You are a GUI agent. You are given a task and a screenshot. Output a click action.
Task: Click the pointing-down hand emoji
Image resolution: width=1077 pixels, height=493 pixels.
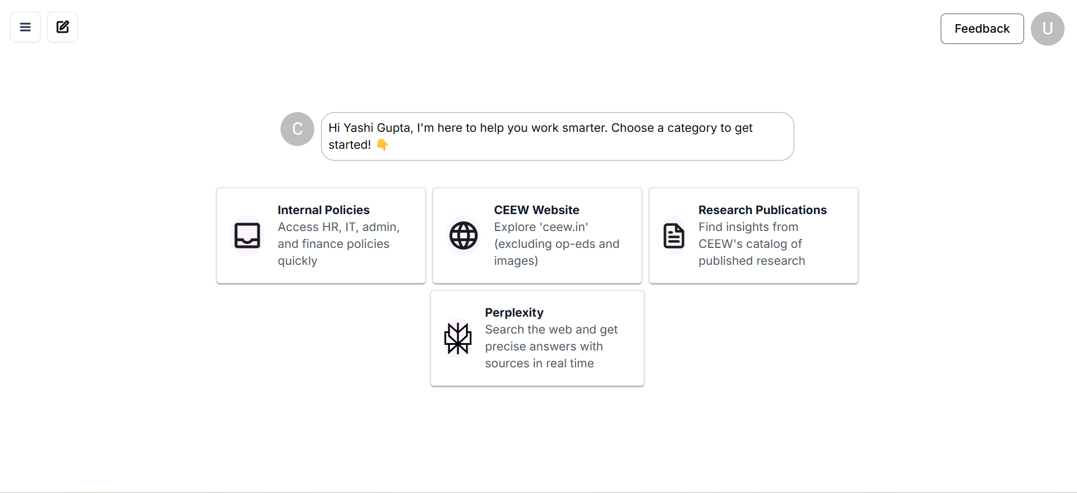[x=382, y=145]
